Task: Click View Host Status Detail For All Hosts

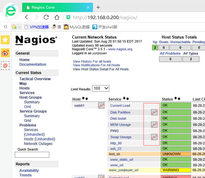Action: coord(101,69)
